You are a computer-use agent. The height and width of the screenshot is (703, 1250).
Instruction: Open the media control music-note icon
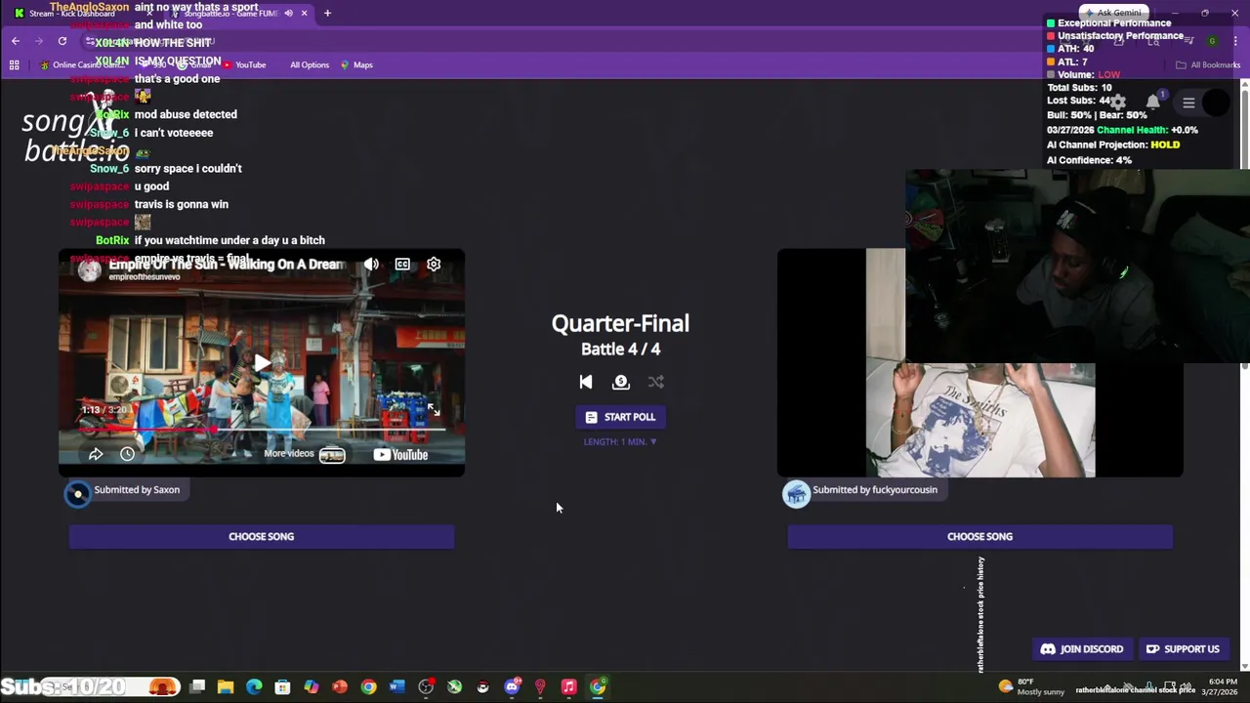pyautogui.click(x=1188, y=40)
